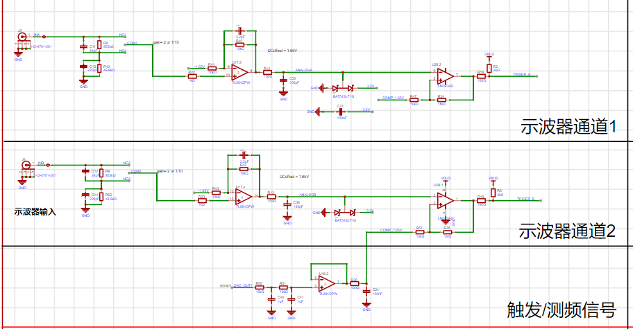Select the J4 coax connector symbol
The height and width of the screenshot is (329, 633).
click(x=26, y=165)
